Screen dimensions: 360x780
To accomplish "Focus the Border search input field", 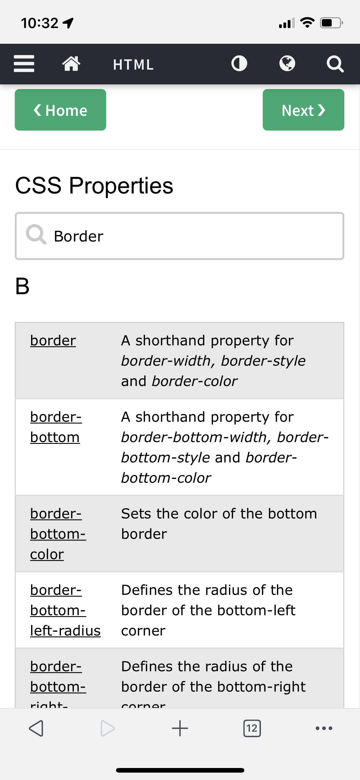I will pos(180,236).
